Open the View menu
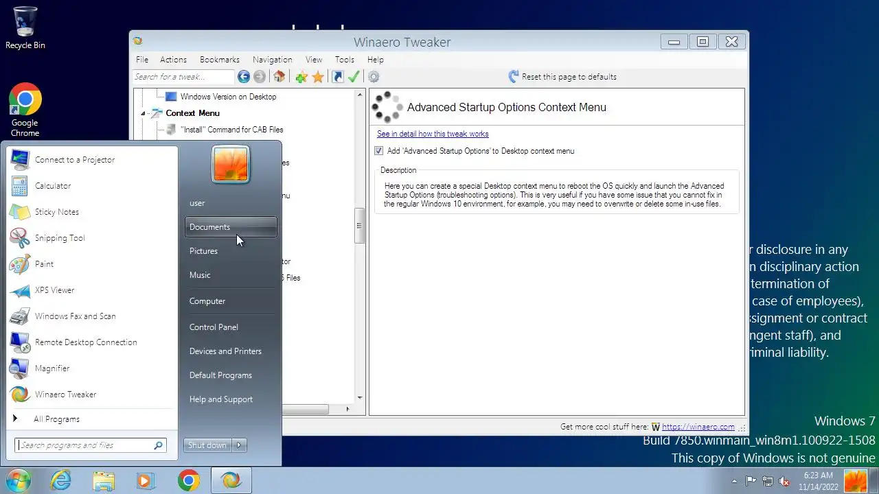Viewport: 879px width, 494px height. tap(314, 60)
